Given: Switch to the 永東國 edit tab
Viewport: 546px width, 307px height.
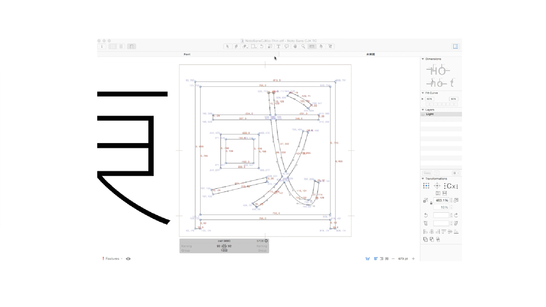Looking at the screenshot, I should click(370, 54).
